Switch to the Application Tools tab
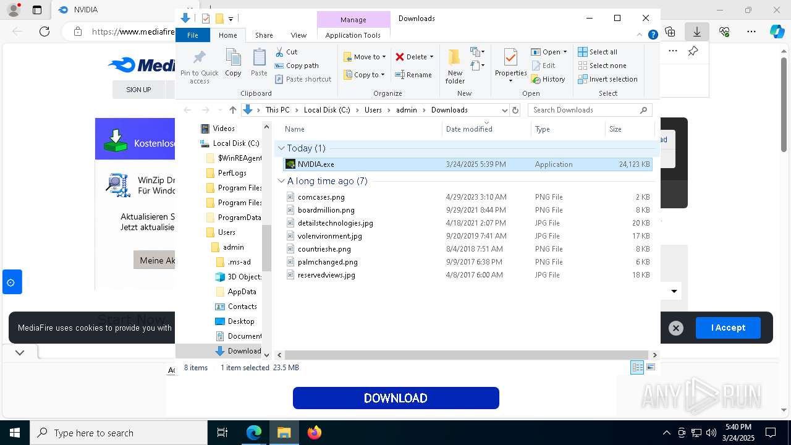Viewport: 791px width, 445px height. [x=353, y=35]
